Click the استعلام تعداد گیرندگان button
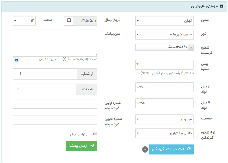The image size is (228, 163). [171, 149]
